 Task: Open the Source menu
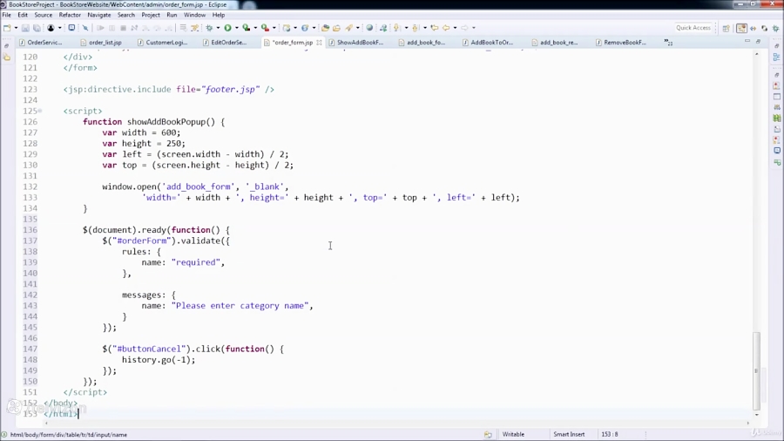coord(43,15)
